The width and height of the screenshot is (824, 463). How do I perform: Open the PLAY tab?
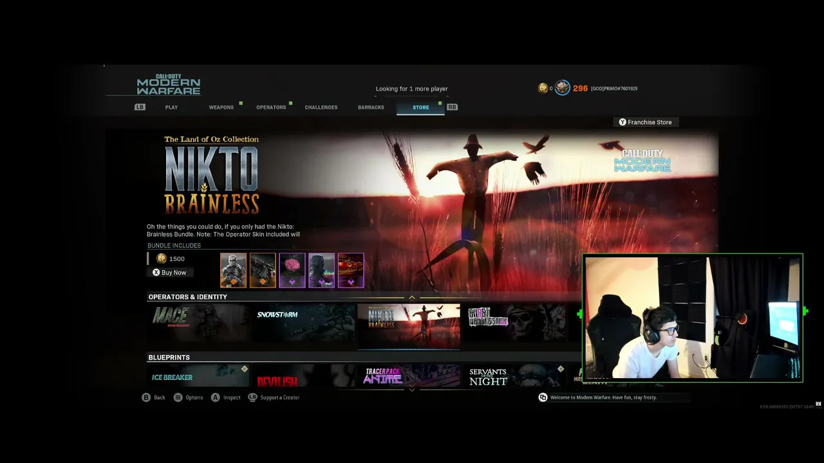click(171, 107)
